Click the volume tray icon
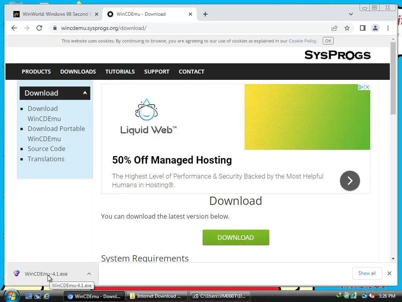Image resolution: width=402 pixels, height=302 pixels. [371, 296]
